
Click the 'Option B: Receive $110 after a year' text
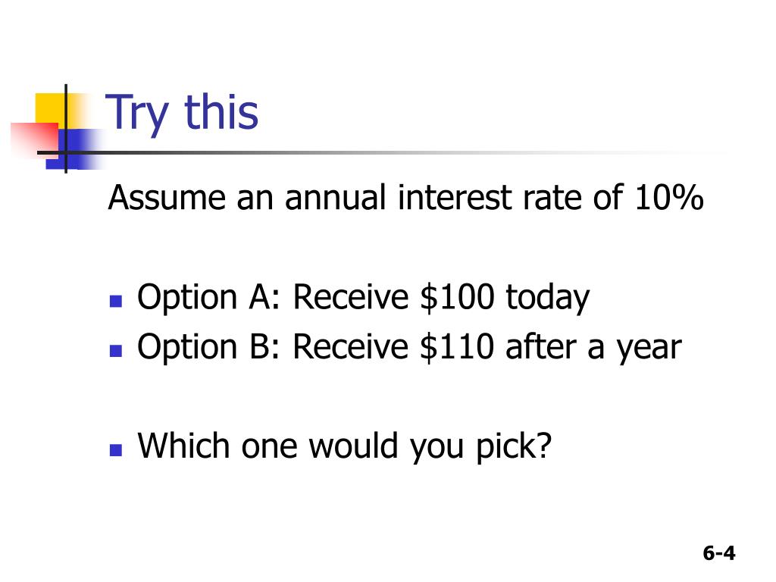[409, 348]
